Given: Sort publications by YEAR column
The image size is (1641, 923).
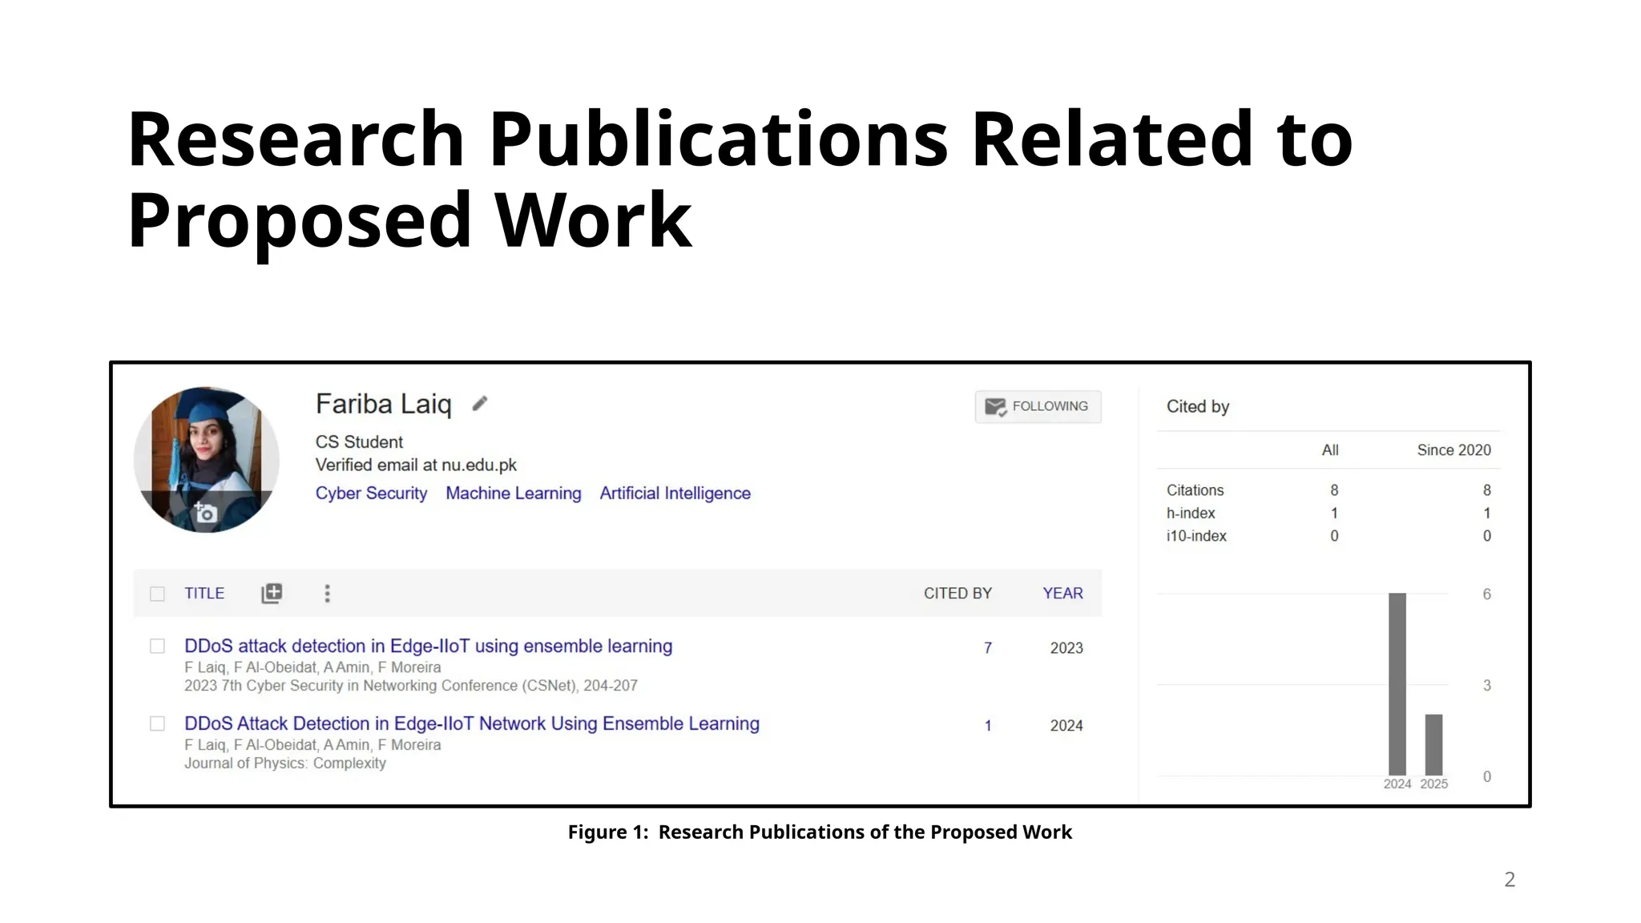Looking at the screenshot, I should pos(1062,594).
